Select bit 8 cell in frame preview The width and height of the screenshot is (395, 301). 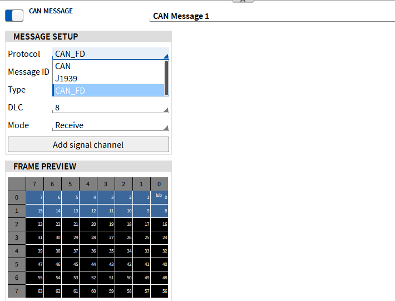pyautogui.click(x=159, y=211)
